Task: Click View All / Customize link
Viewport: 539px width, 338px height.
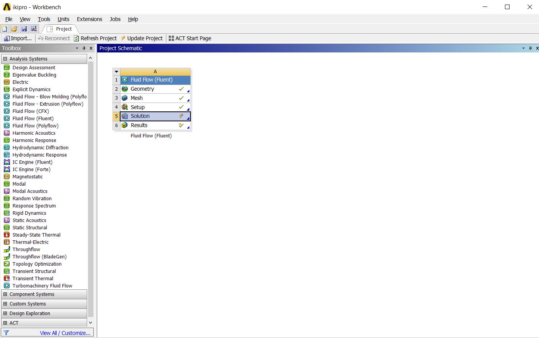Action: pyautogui.click(x=65, y=333)
